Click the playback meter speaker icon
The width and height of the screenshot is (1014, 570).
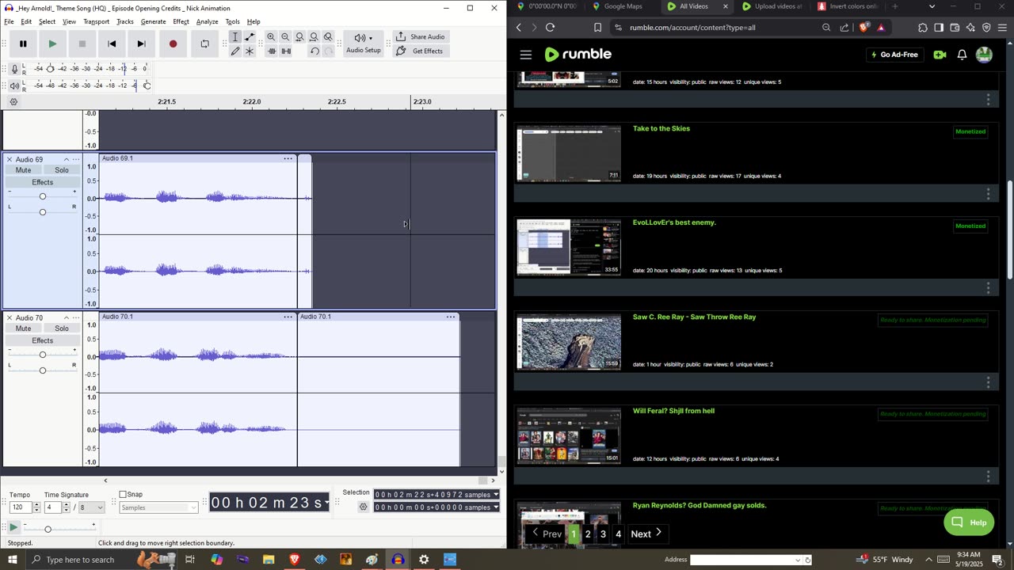14,85
